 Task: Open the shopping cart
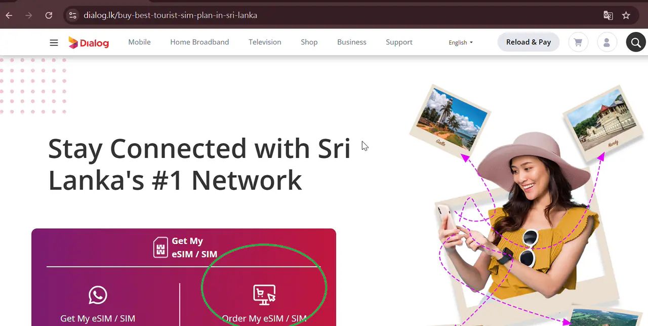click(x=578, y=43)
